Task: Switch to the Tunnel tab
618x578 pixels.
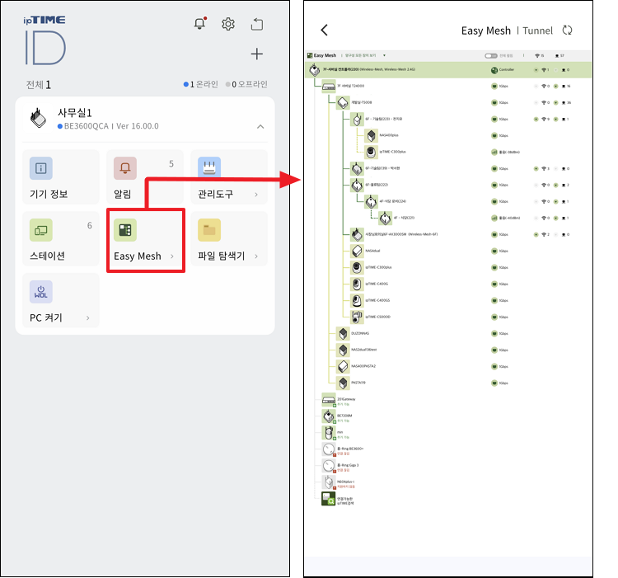Action: coord(537,31)
